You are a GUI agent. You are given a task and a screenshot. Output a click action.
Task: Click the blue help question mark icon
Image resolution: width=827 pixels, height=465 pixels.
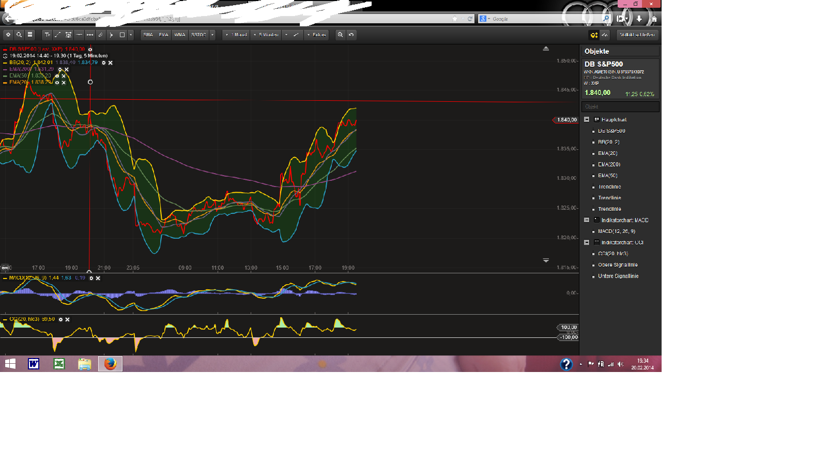click(566, 364)
